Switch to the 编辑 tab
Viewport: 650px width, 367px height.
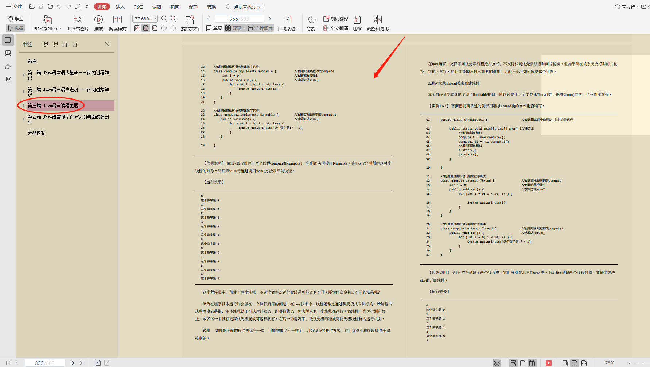coord(156,7)
